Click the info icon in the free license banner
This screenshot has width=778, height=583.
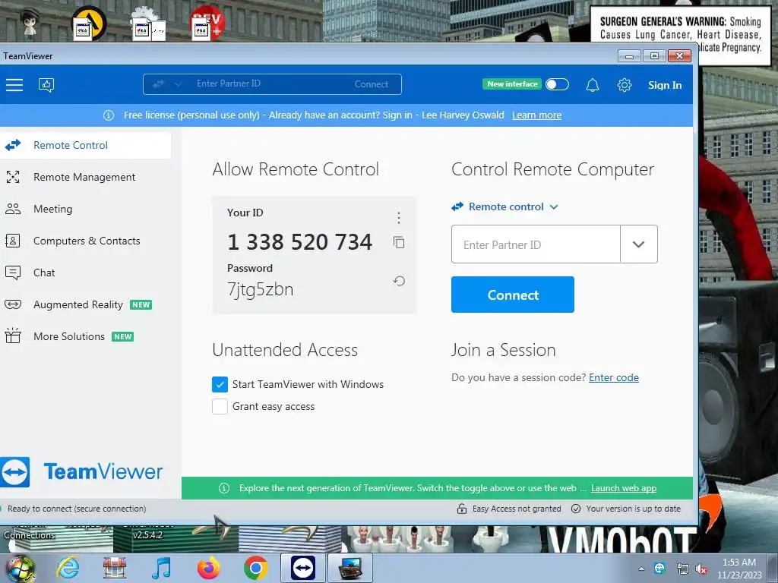point(109,115)
